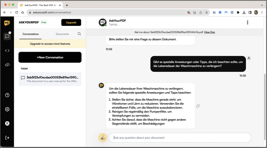267x148 pixels.
Task: Open the browser downloads icon
Action: point(244,13)
